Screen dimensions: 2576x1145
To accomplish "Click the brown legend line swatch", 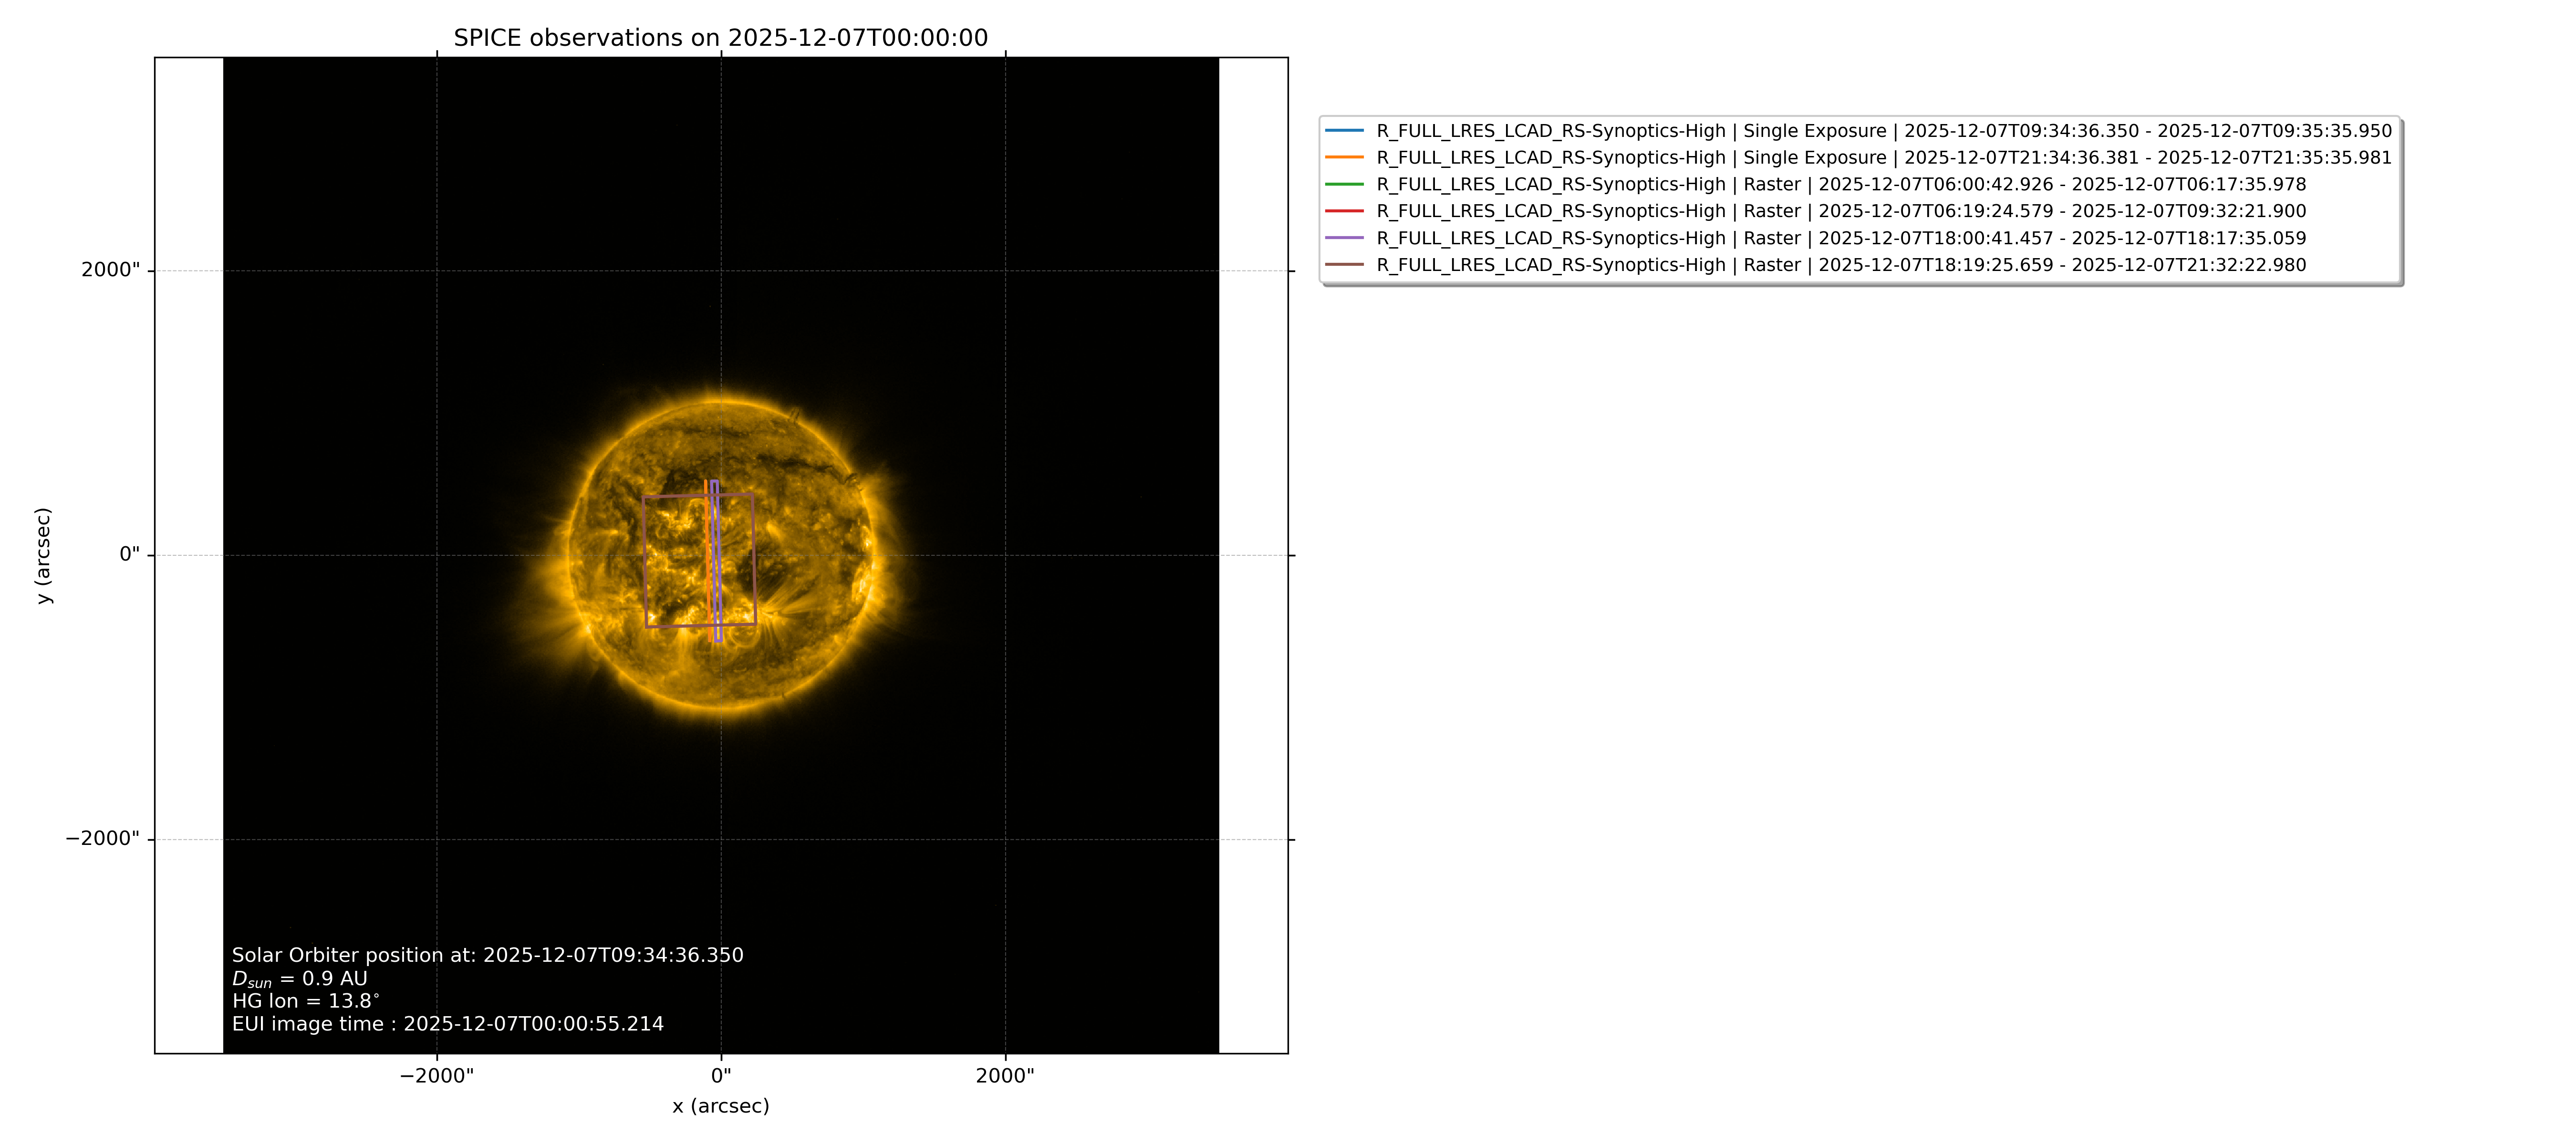I will pos(1344,265).
